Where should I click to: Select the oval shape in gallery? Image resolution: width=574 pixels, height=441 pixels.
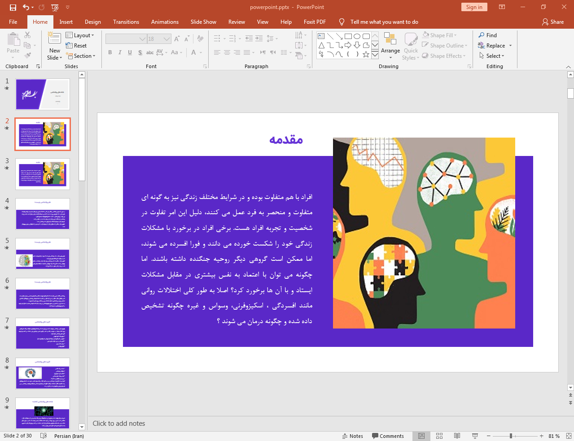pyautogui.click(x=357, y=36)
